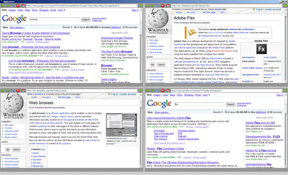Click scroll-up arrow of Web browser Wikipedia pane
Screen dimensions: 288x175
141,94
